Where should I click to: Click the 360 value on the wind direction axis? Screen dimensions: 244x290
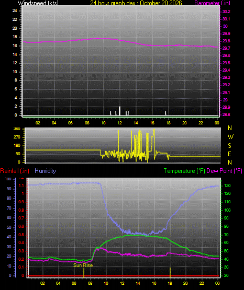click(17, 129)
